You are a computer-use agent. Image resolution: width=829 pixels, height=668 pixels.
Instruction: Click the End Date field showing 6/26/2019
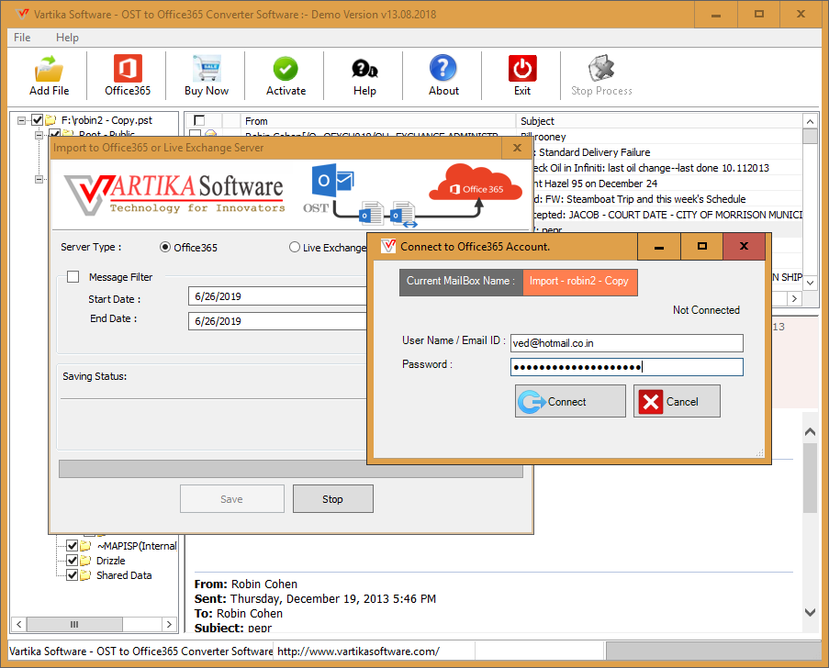point(277,321)
